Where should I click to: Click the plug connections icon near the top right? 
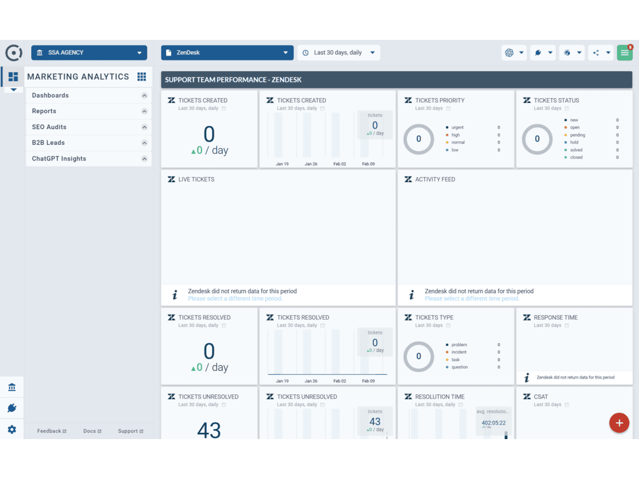coord(539,52)
